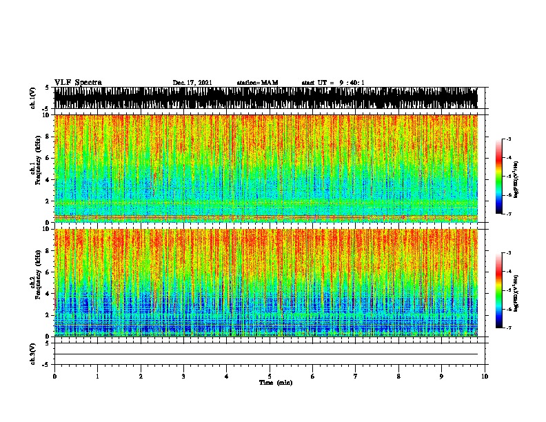The height and width of the screenshot is (422, 546).
Task: Click the flat ch.3(V) trace line
Action: (x=266, y=354)
